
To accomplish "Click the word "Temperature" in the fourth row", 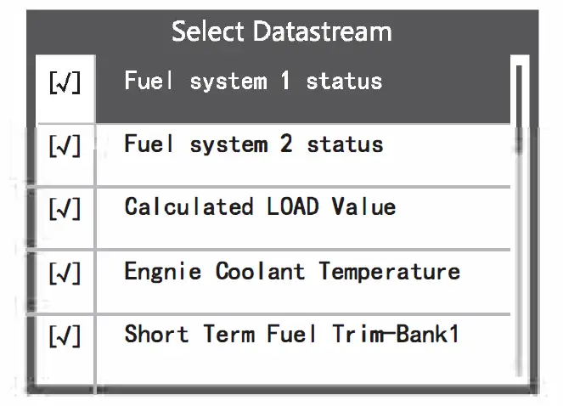I will 390,272.
